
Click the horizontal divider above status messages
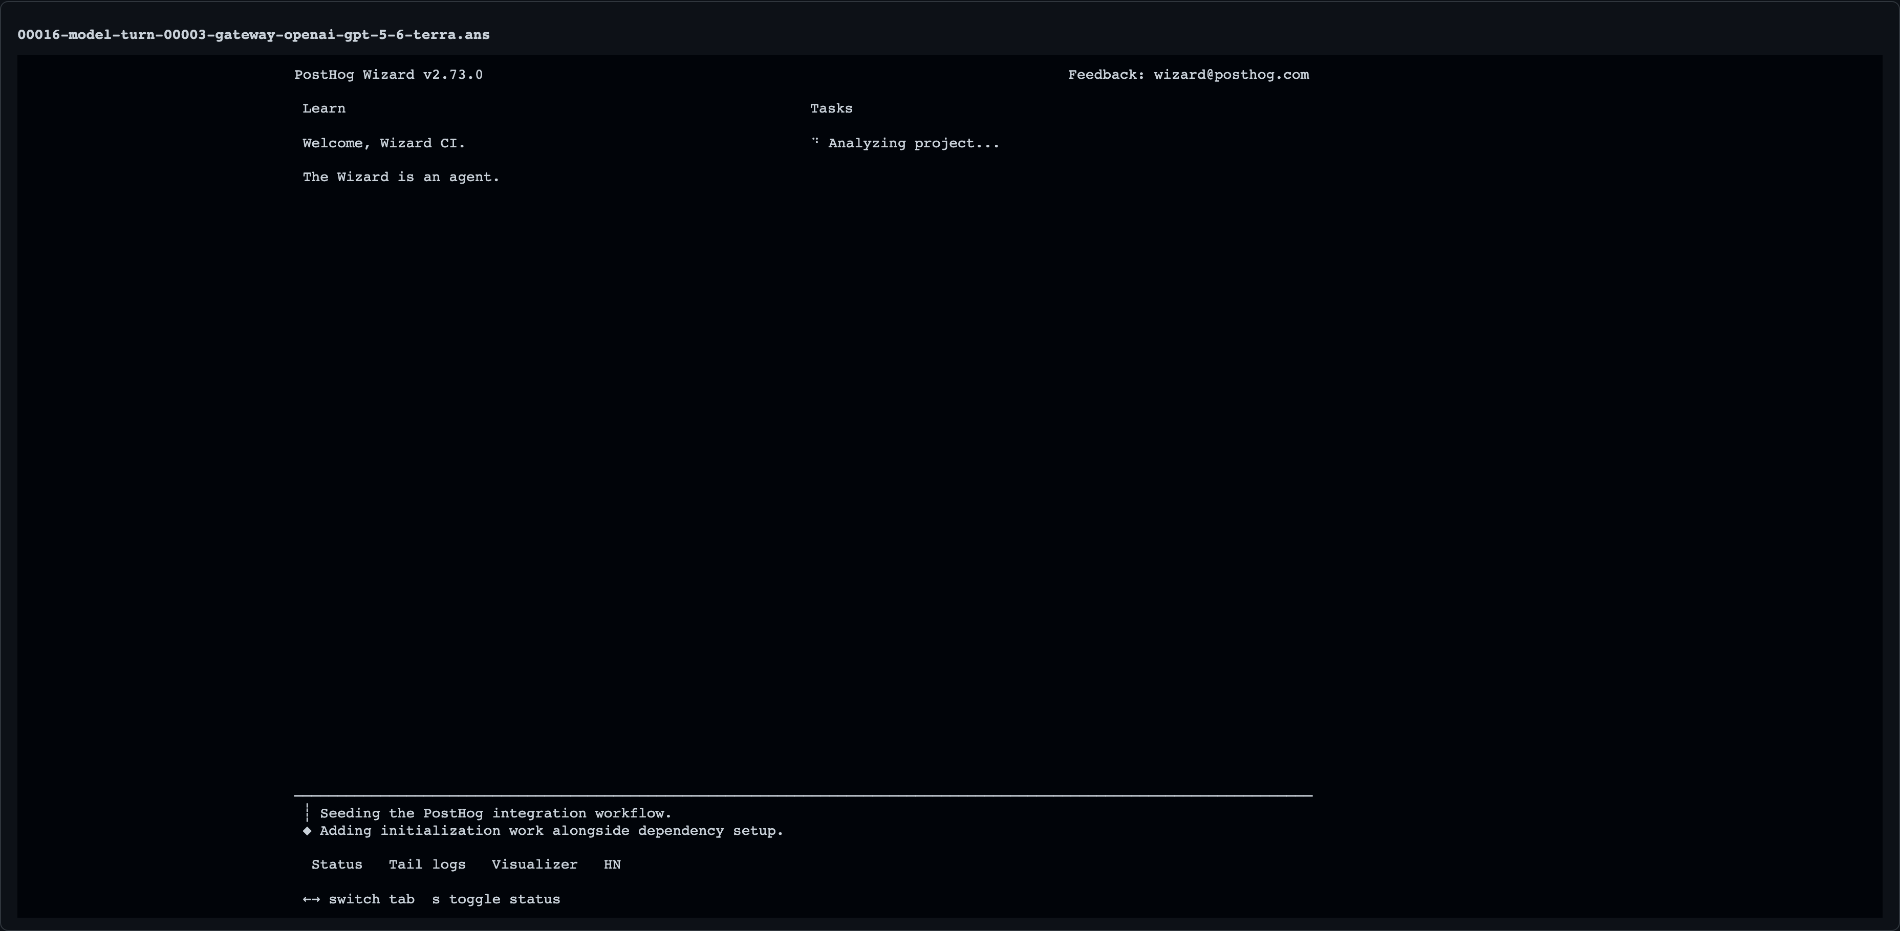(x=803, y=795)
